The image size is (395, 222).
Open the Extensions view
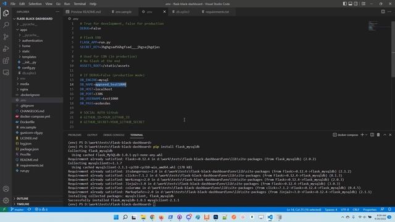[x=6, y=60]
